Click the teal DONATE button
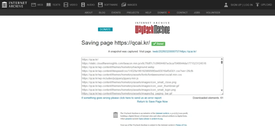The image size is (275, 140). [x=105, y=29]
